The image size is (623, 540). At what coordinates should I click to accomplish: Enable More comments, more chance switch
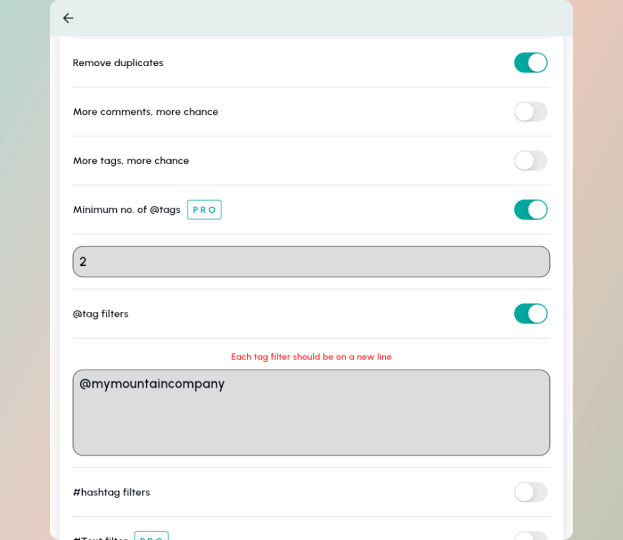tap(531, 112)
